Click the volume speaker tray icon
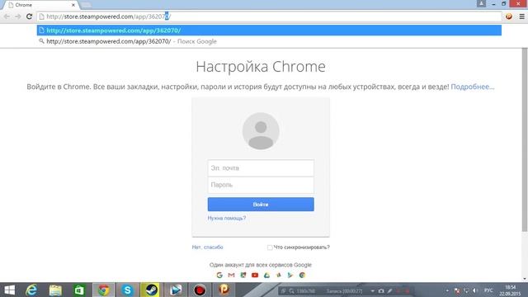The width and height of the screenshot is (528, 297). click(x=475, y=290)
